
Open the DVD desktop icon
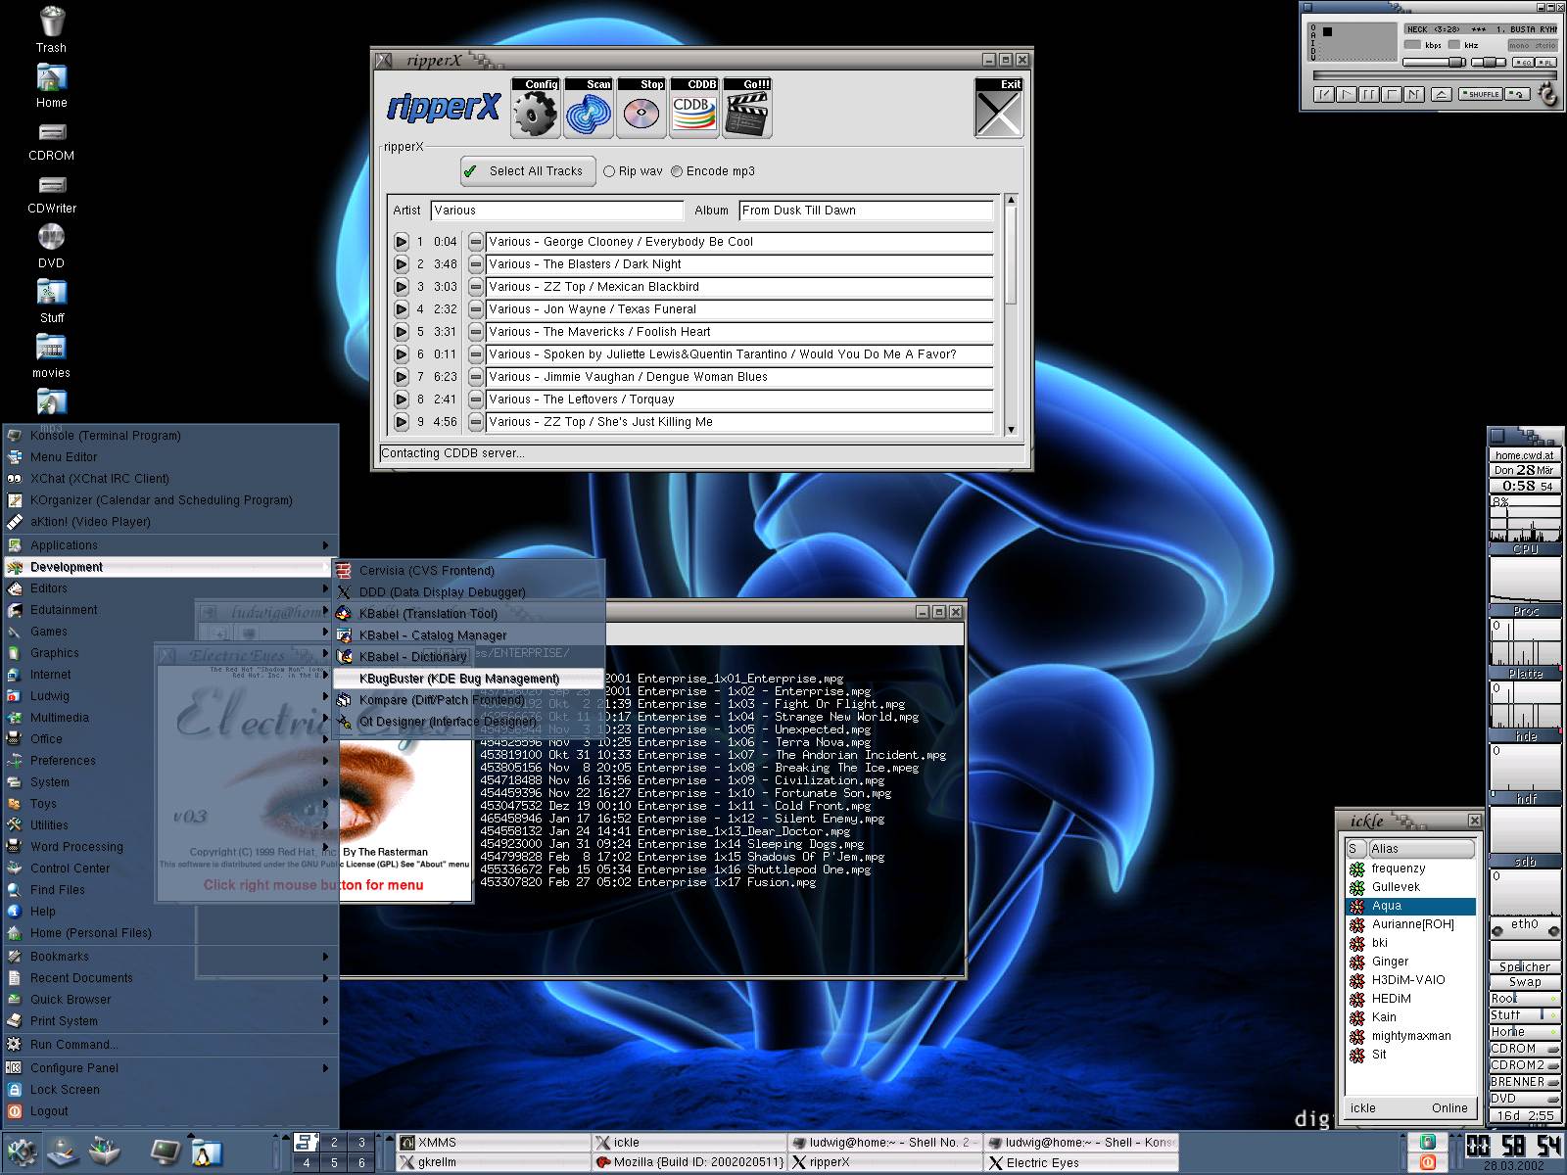(51, 245)
